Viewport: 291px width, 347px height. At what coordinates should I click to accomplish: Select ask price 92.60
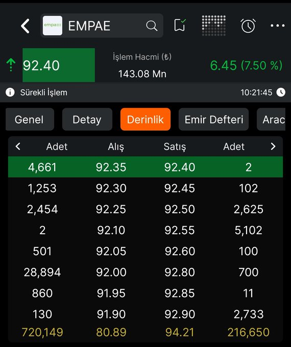[180, 251]
